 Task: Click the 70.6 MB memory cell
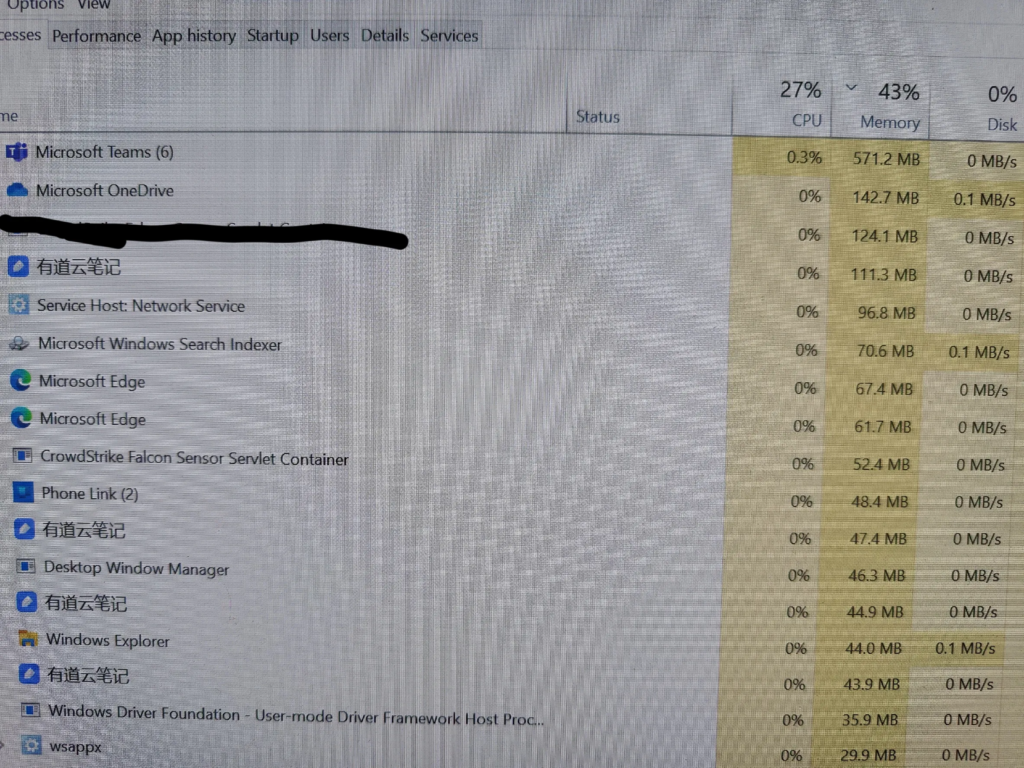tap(885, 351)
